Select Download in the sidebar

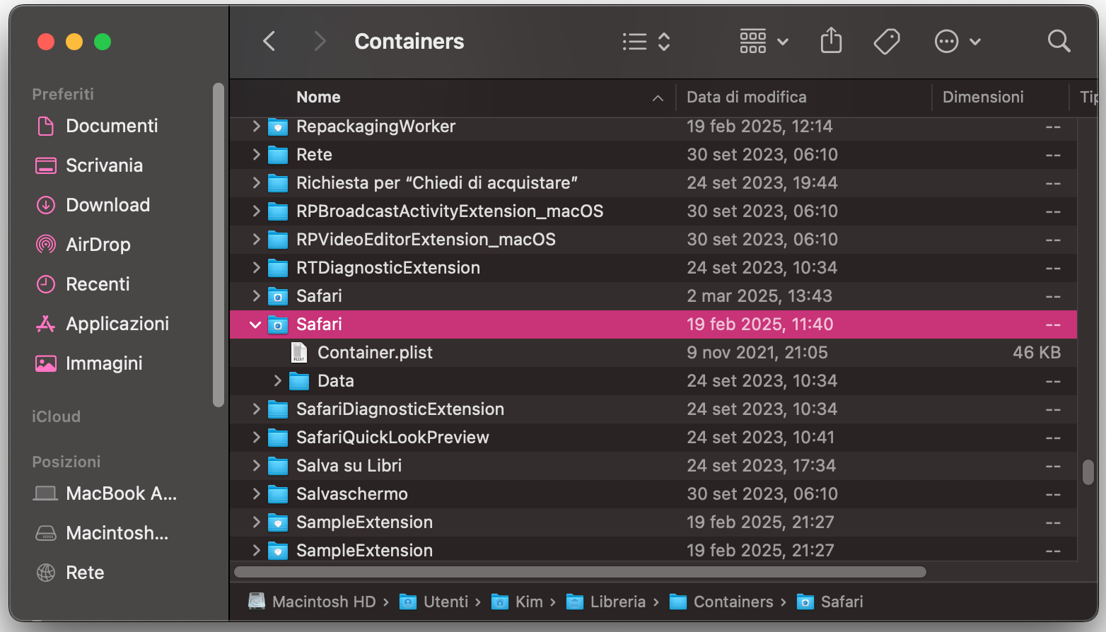pyautogui.click(x=107, y=205)
